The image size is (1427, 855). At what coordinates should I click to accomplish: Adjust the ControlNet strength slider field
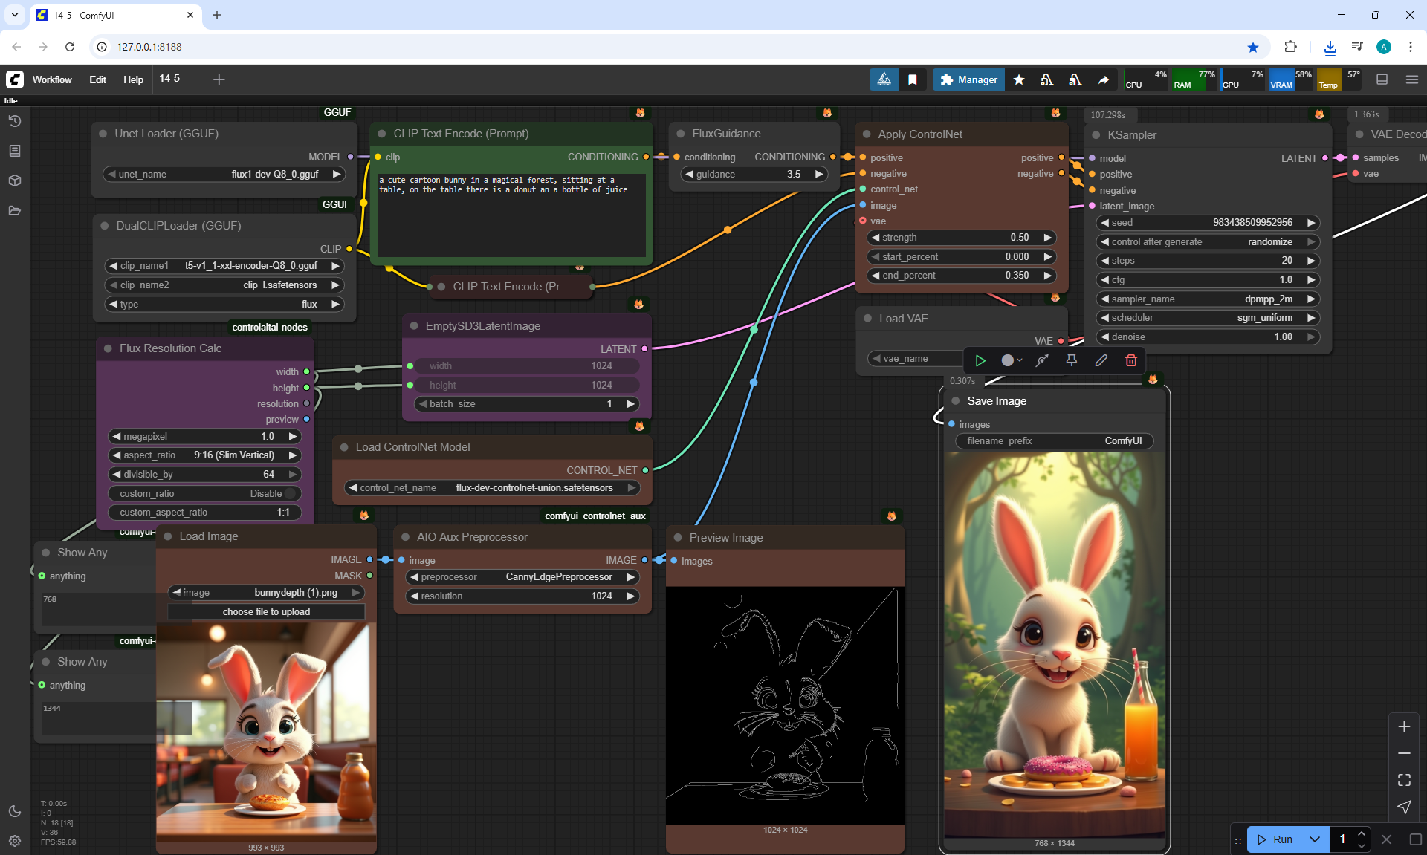(x=961, y=238)
